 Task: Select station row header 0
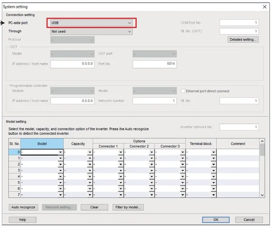[15, 152]
